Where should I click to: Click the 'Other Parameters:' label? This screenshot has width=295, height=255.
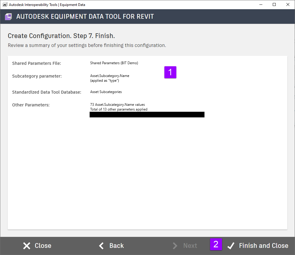31,105
